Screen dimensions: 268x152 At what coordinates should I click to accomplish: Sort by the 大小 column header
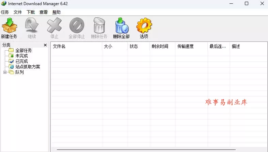(115, 46)
